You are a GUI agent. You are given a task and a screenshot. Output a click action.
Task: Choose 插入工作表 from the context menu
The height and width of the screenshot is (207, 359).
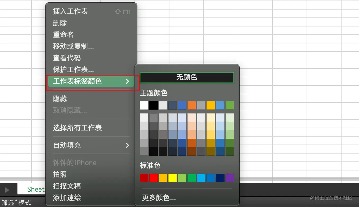click(91, 11)
